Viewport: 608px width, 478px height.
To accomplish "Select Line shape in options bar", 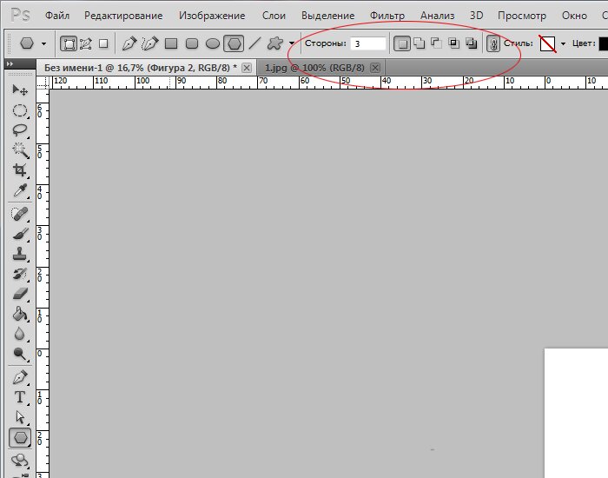I will click(254, 43).
